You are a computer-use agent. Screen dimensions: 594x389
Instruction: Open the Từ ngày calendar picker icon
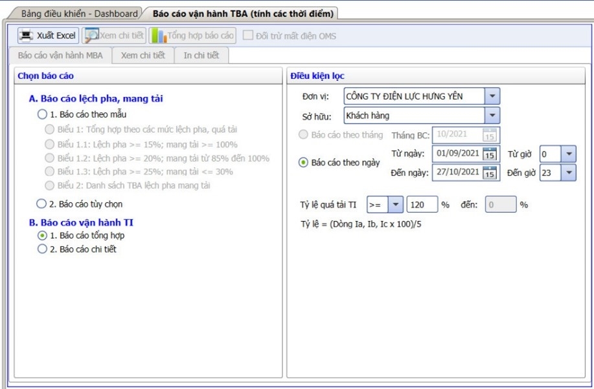pos(490,154)
